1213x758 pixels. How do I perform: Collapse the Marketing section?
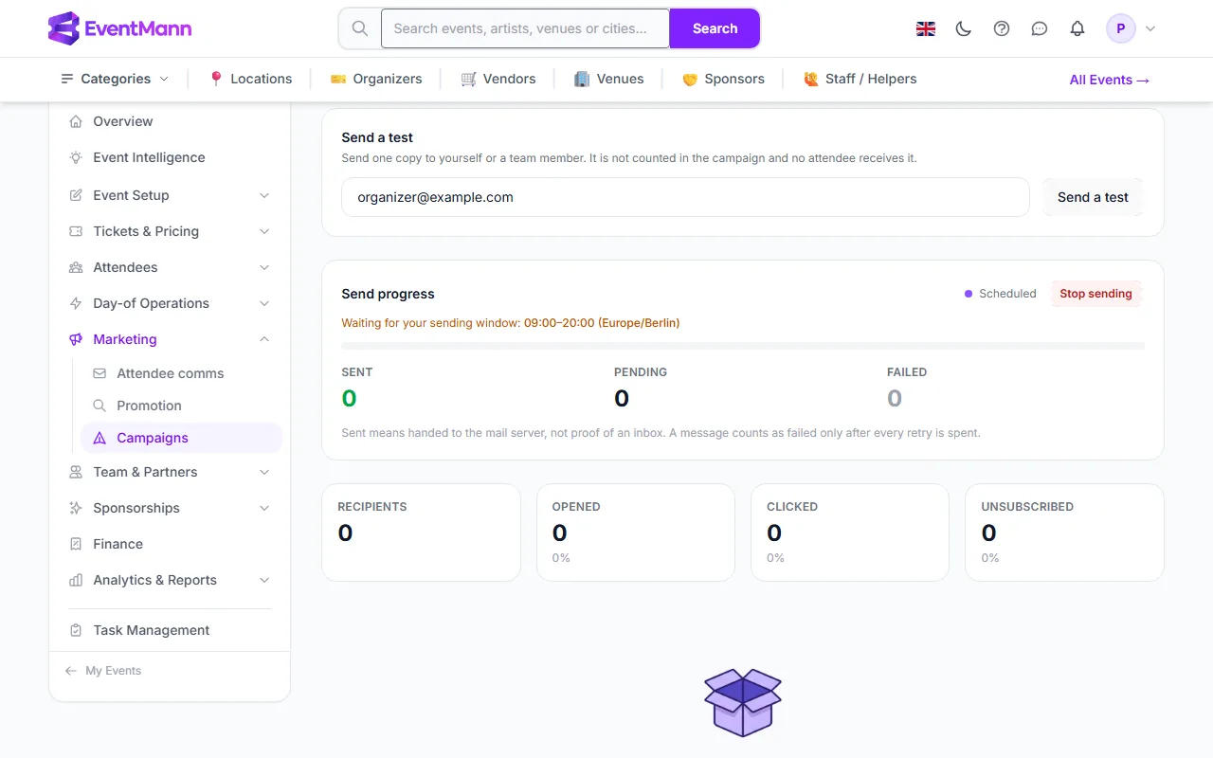tap(170, 339)
